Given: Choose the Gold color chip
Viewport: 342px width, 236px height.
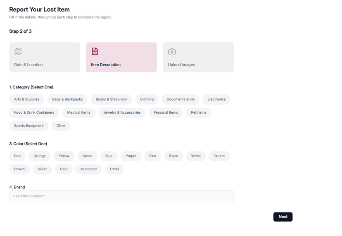Looking at the screenshot, I should pyautogui.click(x=64, y=169).
